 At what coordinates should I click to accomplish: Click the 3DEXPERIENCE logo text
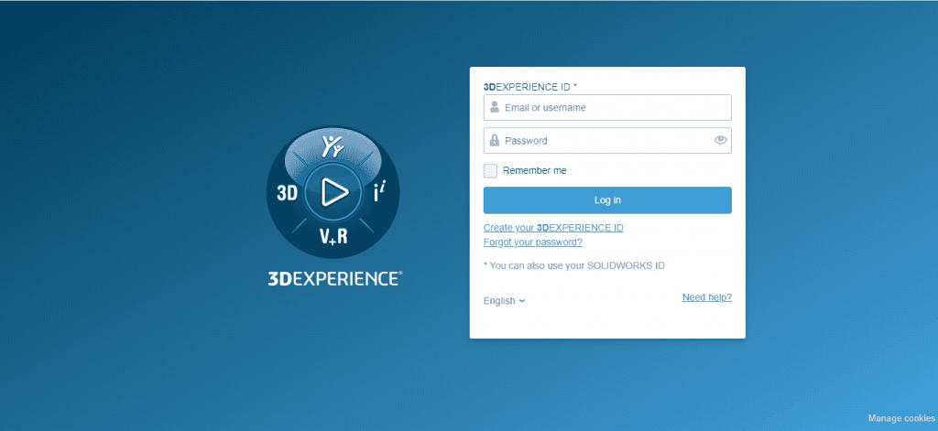click(x=335, y=278)
